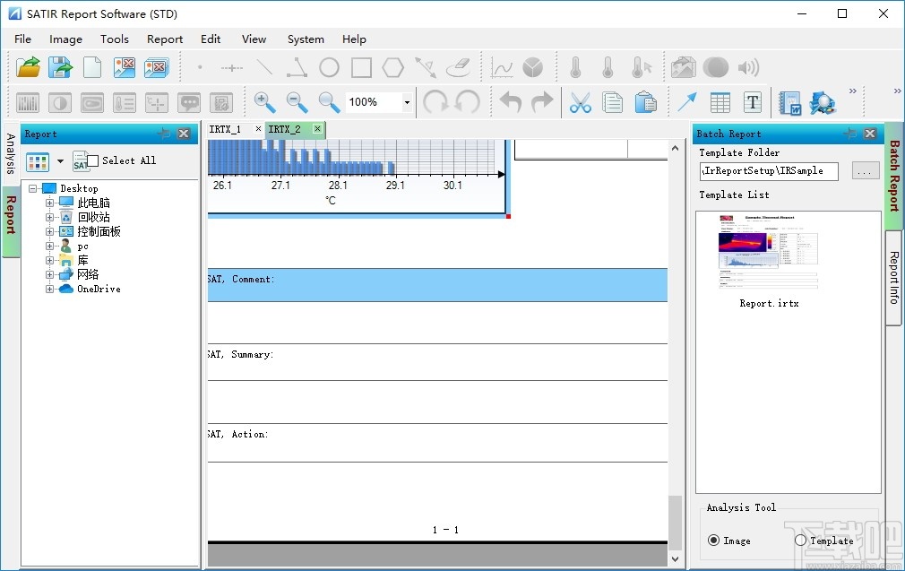This screenshot has height=571, width=905.
Task: Select the Scissors cut tool
Action: tap(580, 102)
